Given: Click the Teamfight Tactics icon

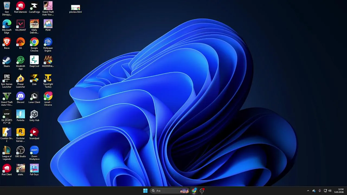Looking at the screenshot, I should 48,81.
